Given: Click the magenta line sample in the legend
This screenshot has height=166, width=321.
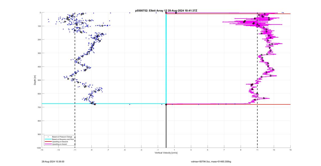Looking at the screenshot, I should [48, 144].
